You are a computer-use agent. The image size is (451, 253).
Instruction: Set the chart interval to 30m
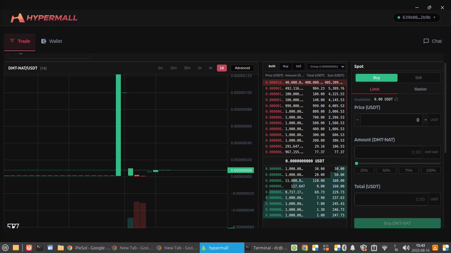(x=187, y=68)
